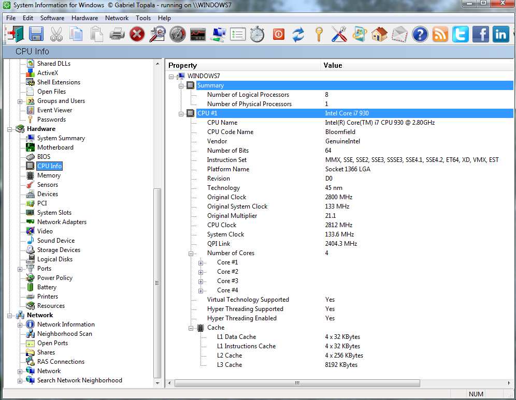Click the orange RSS feed icon
516x400 pixels.
click(440, 34)
